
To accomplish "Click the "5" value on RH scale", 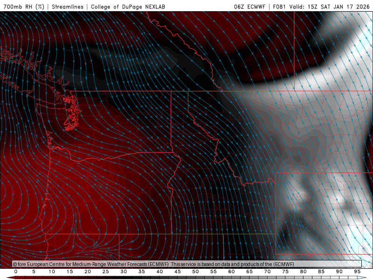I will click(x=34, y=272).
